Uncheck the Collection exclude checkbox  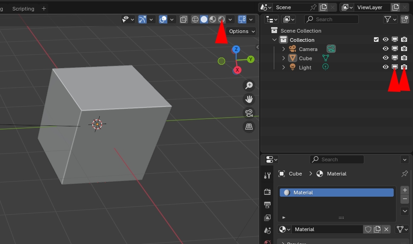pos(377,40)
